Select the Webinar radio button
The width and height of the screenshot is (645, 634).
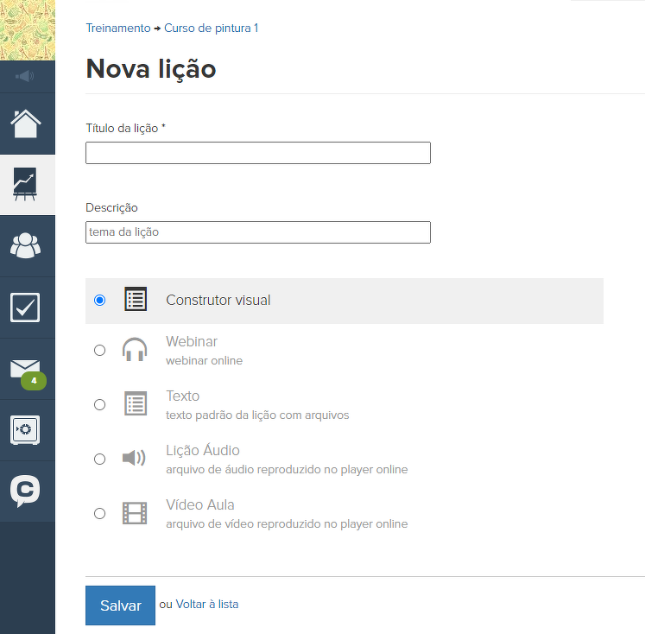click(100, 350)
